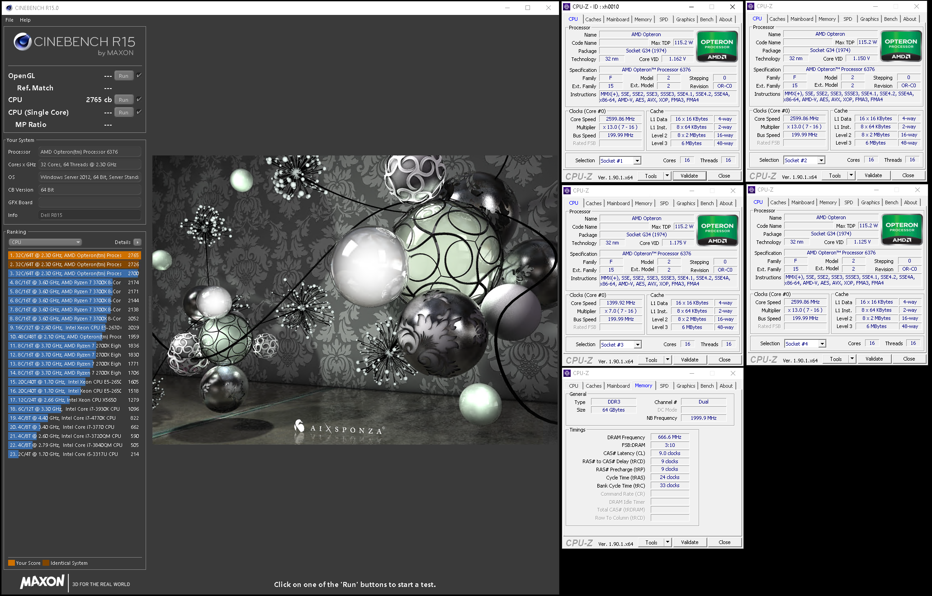Click the orange Your Score legend swatch
Image resolution: width=932 pixels, height=596 pixels.
click(12, 563)
